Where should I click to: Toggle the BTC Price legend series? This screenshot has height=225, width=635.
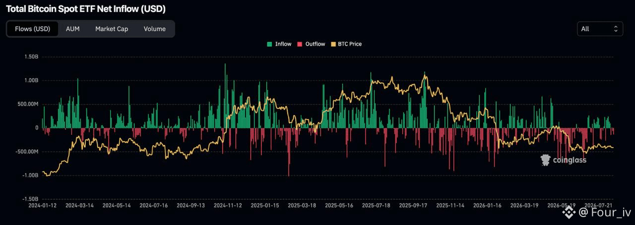coord(346,44)
